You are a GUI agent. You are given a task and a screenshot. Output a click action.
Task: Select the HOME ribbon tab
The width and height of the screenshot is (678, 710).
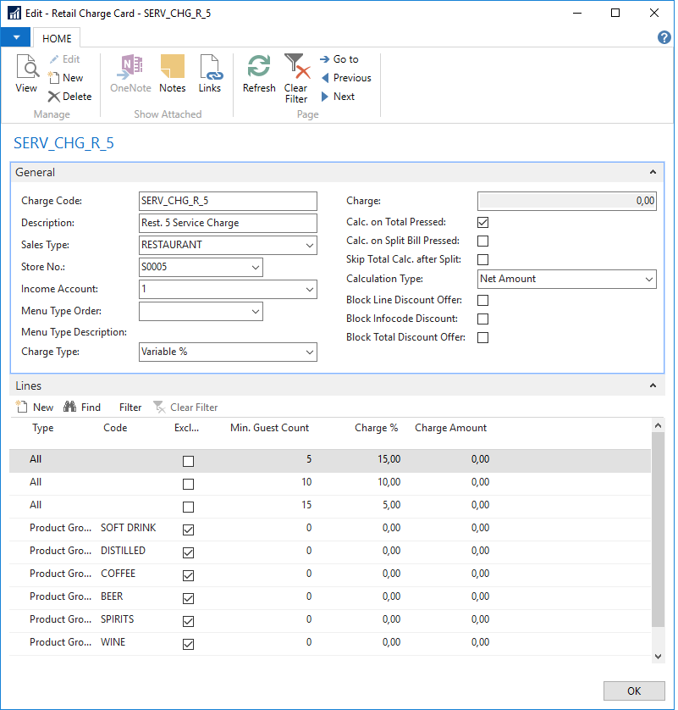pos(58,38)
